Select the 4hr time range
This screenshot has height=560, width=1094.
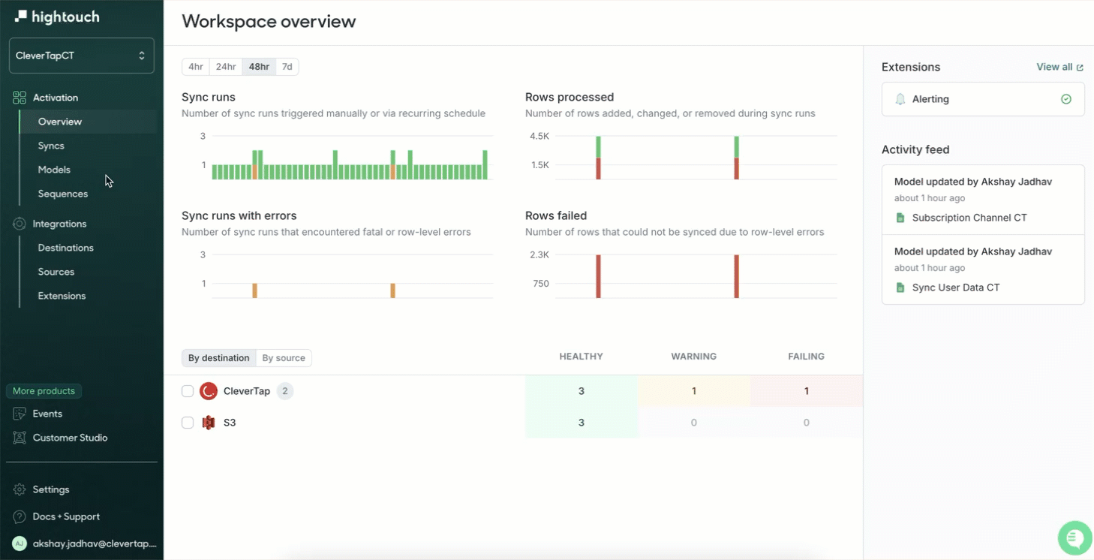[x=196, y=67]
